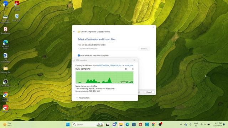Click the back arrow in the Extract wizard

click(x=74, y=32)
